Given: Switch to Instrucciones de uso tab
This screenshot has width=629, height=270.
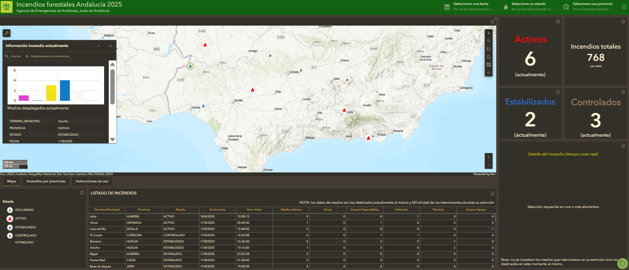Looking at the screenshot, I should click(x=92, y=181).
